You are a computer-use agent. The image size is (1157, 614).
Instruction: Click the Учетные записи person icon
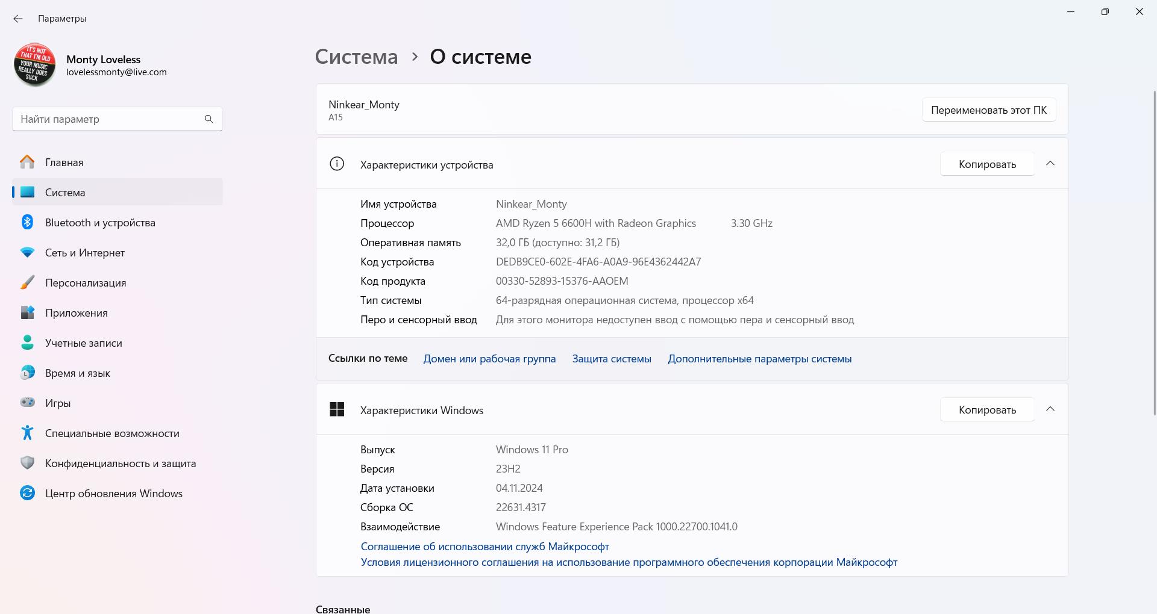pyautogui.click(x=27, y=343)
